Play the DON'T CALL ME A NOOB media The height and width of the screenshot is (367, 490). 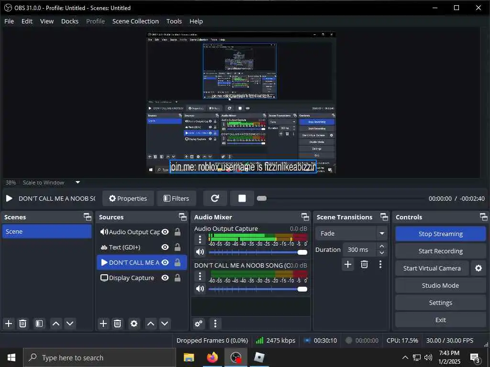[x=9, y=198]
